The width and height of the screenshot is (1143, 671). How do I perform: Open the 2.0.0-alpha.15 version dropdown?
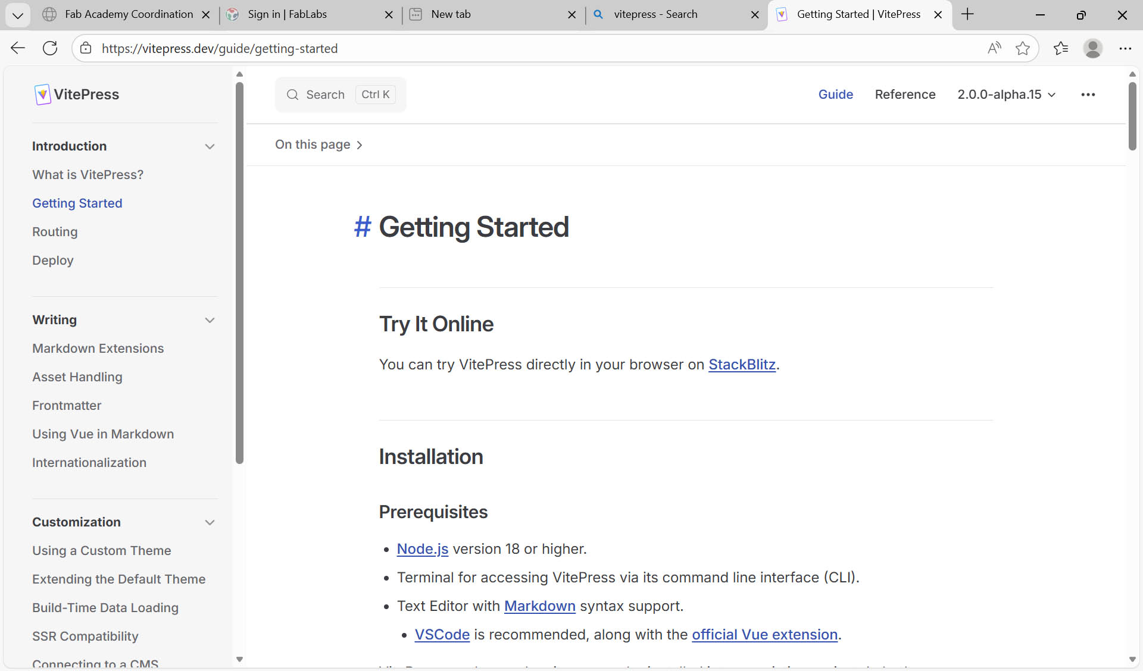[x=1006, y=95]
